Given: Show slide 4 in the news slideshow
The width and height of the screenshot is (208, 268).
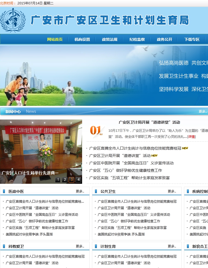Looking at the screenshot, I should pyautogui.click(x=78, y=180).
